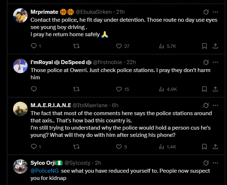Repost M.A.E.R.I.A.N.E's tweet

coord(76,147)
